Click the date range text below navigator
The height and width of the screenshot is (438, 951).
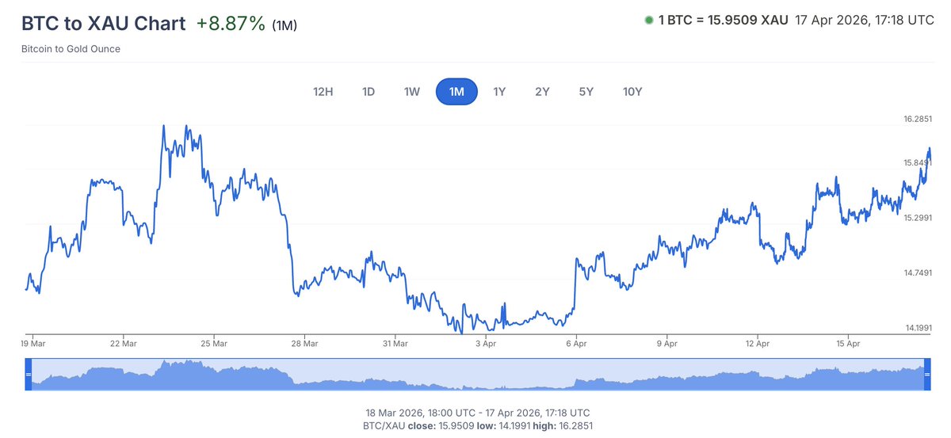(x=475, y=413)
